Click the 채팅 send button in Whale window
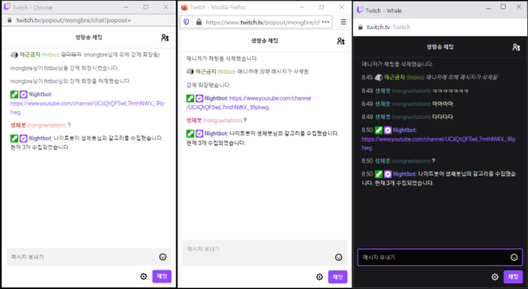Viewport: 528px width, 289px height. point(513,276)
